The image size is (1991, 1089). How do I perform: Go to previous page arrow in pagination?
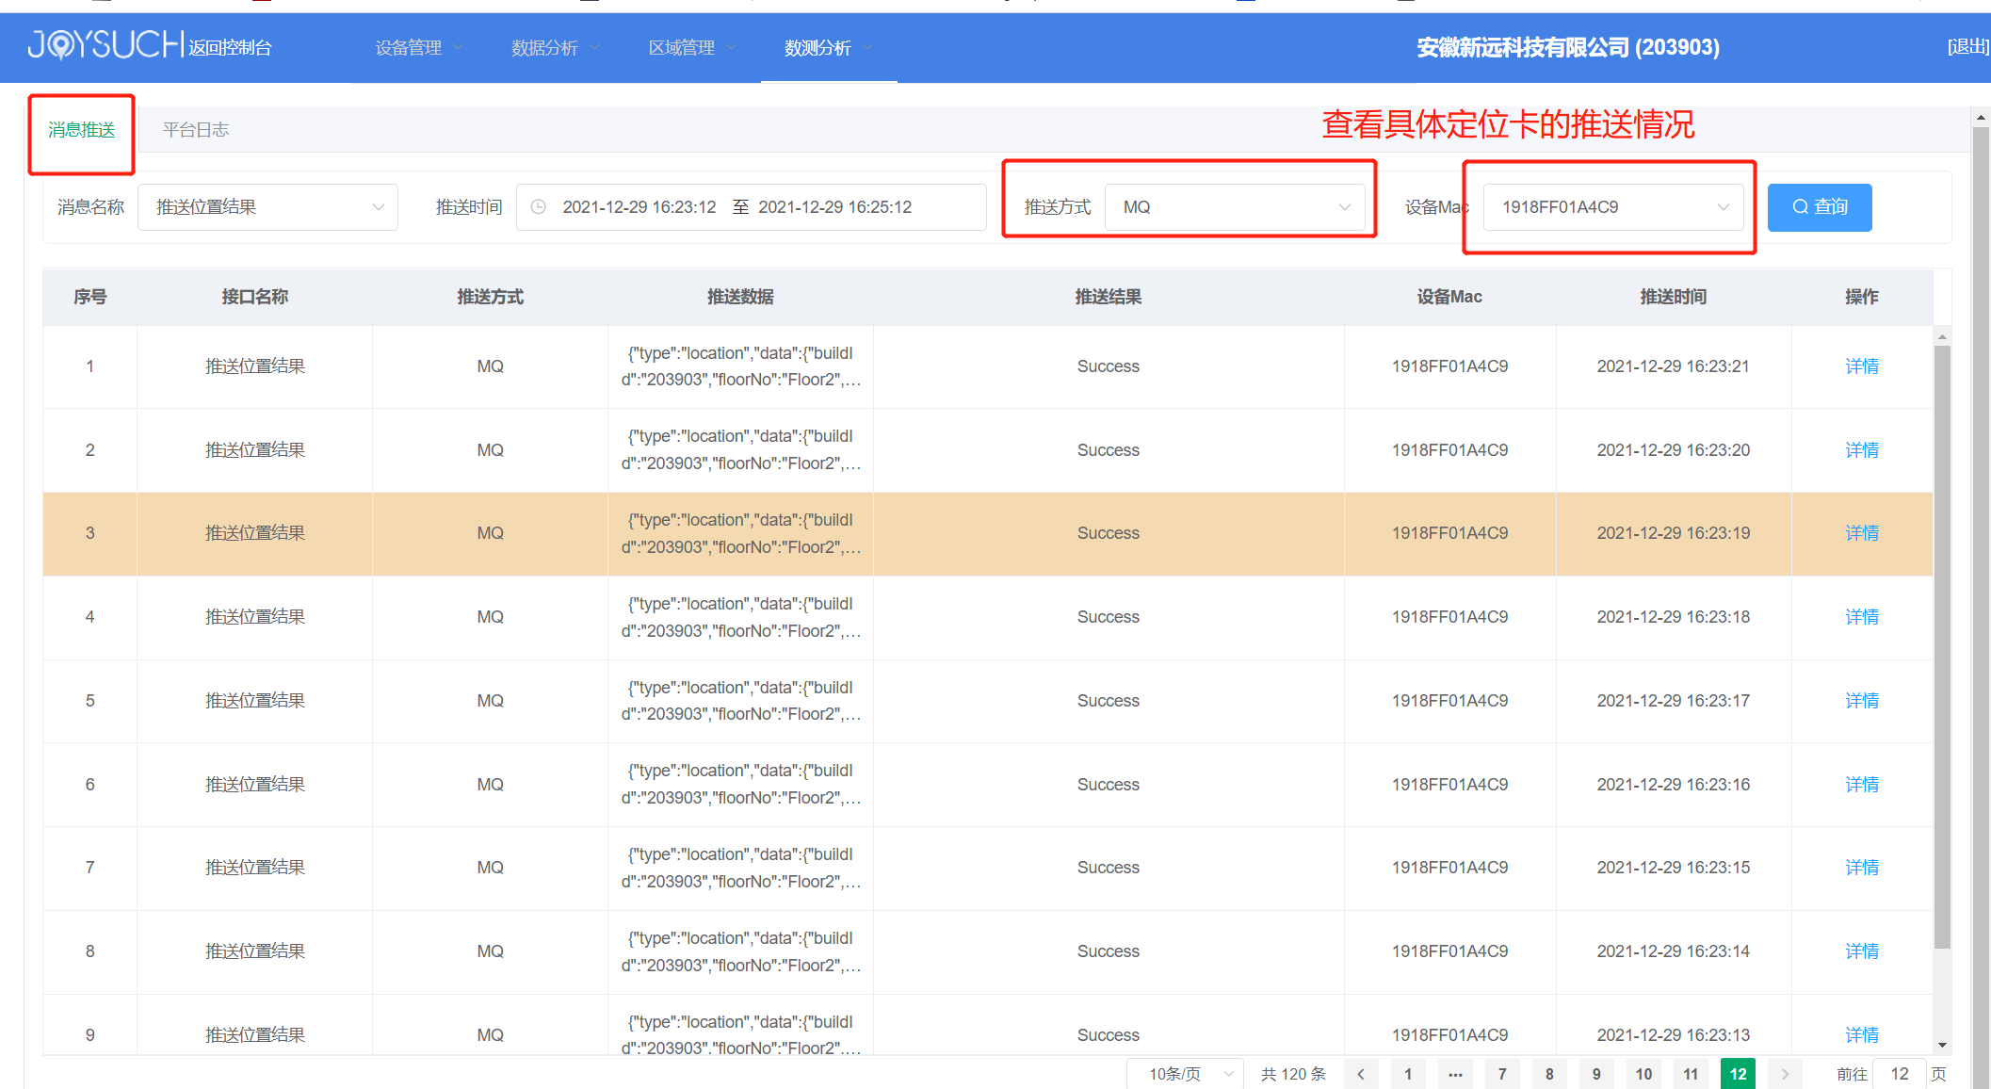pos(1360,1074)
